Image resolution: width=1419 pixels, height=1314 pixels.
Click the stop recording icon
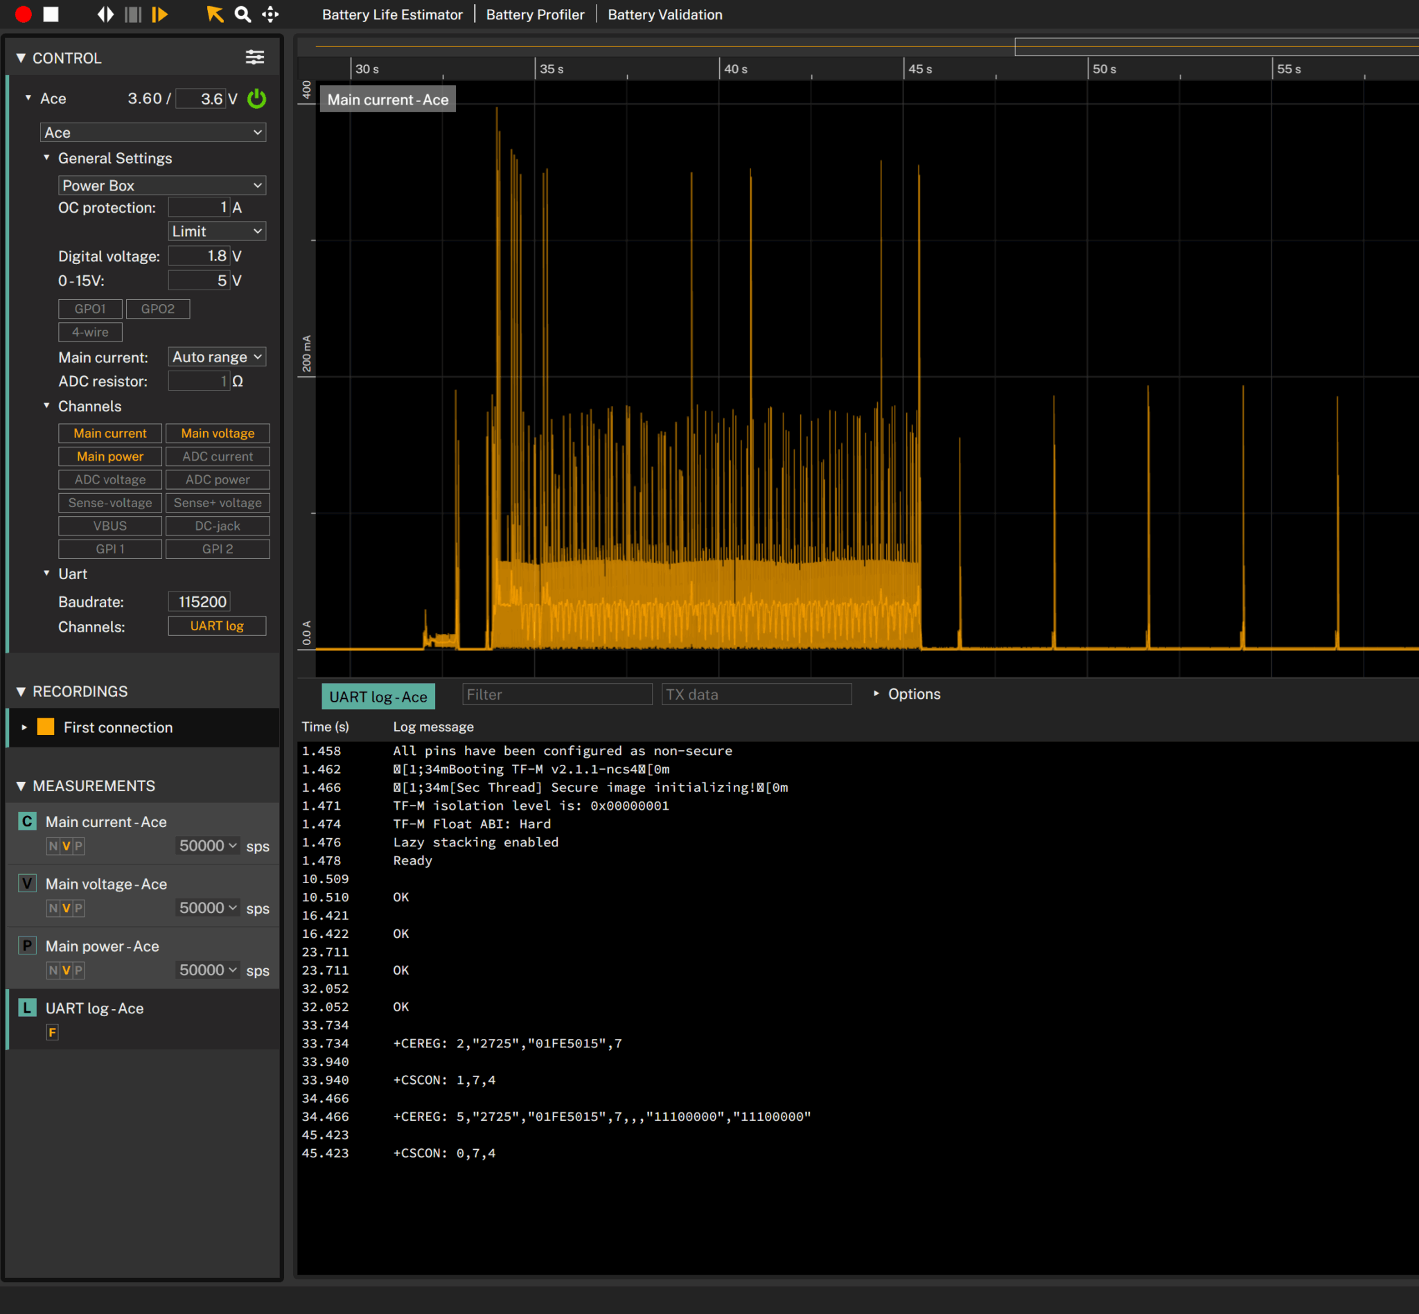(51, 15)
